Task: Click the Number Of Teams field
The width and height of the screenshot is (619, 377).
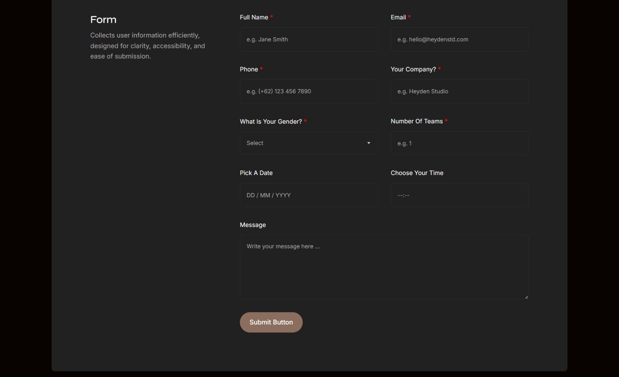Action: pos(459,143)
